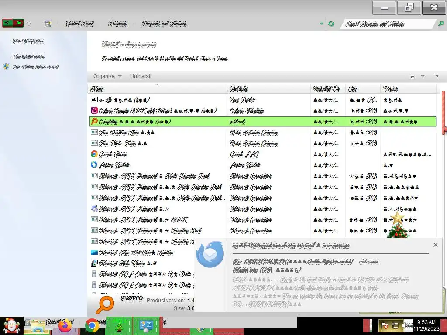
Task: Click the large Everything icon in details pane
Action: [105, 304]
